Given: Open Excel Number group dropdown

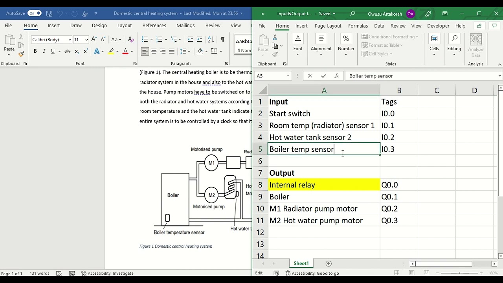Looking at the screenshot, I should point(346,45).
